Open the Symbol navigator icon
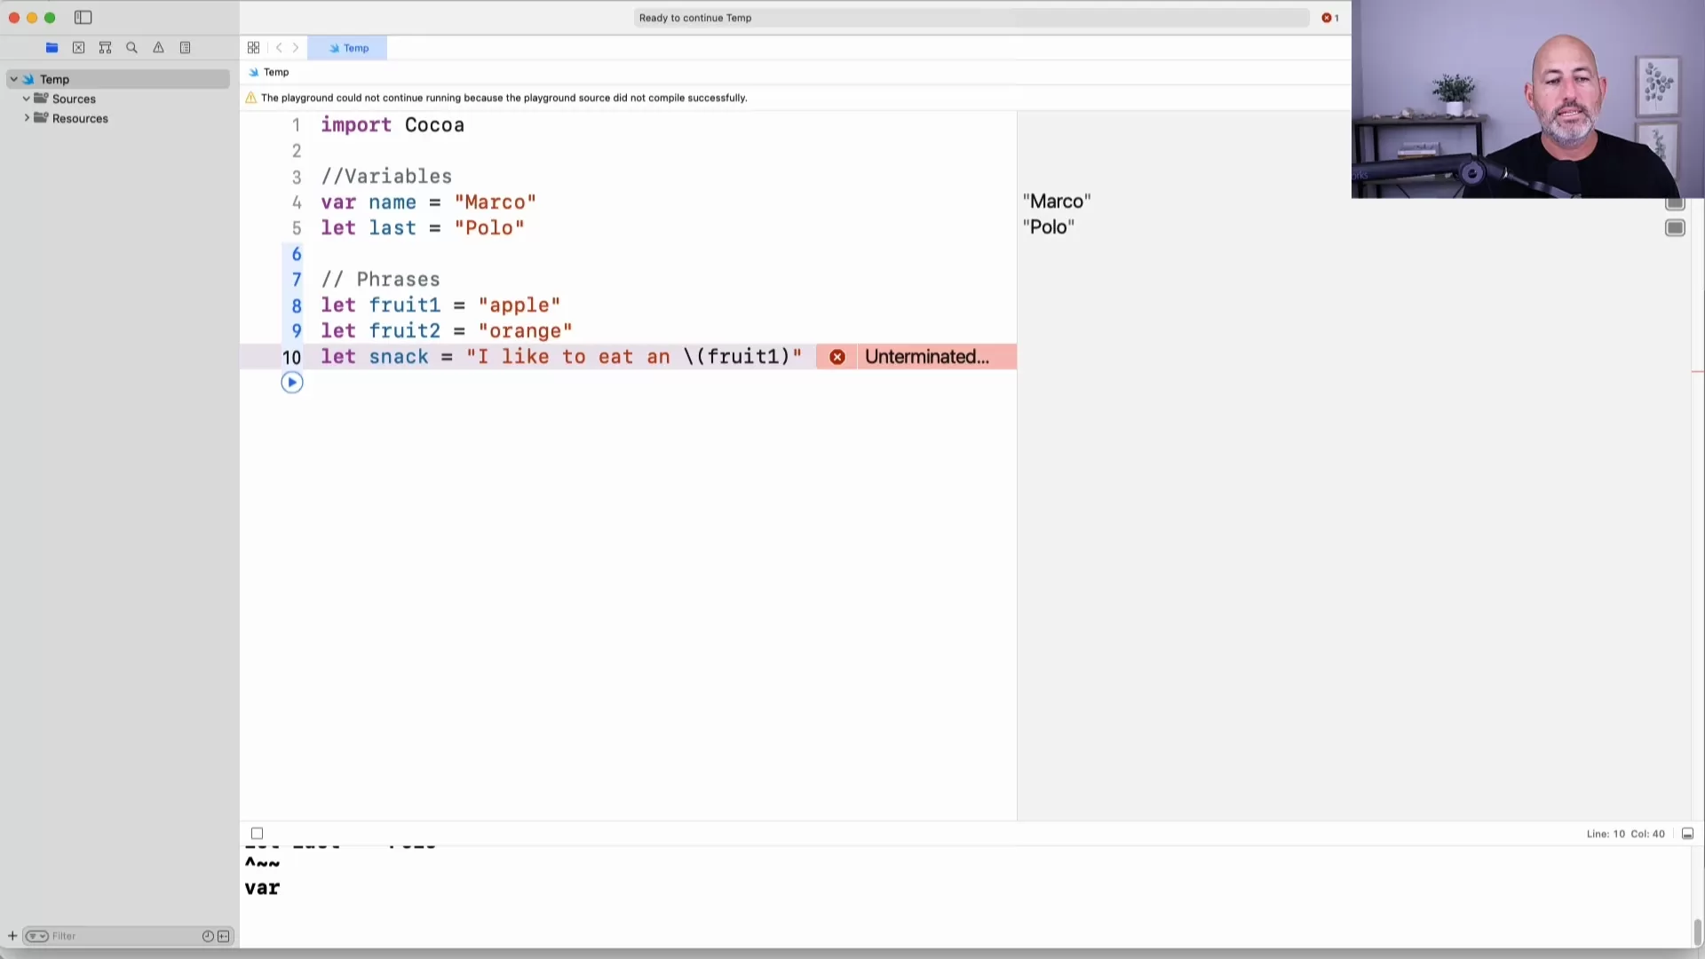Image resolution: width=1705 pixels, height=959 pixels. pos(105,48)
